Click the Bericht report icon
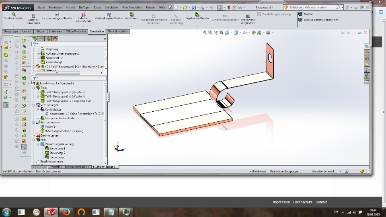 coord(300,14)
